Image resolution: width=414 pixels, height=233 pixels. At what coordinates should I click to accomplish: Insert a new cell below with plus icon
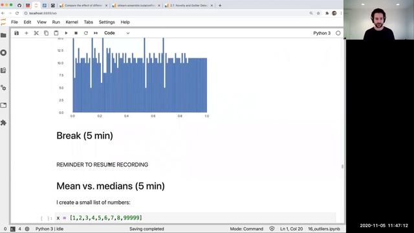tap(26, 33)
